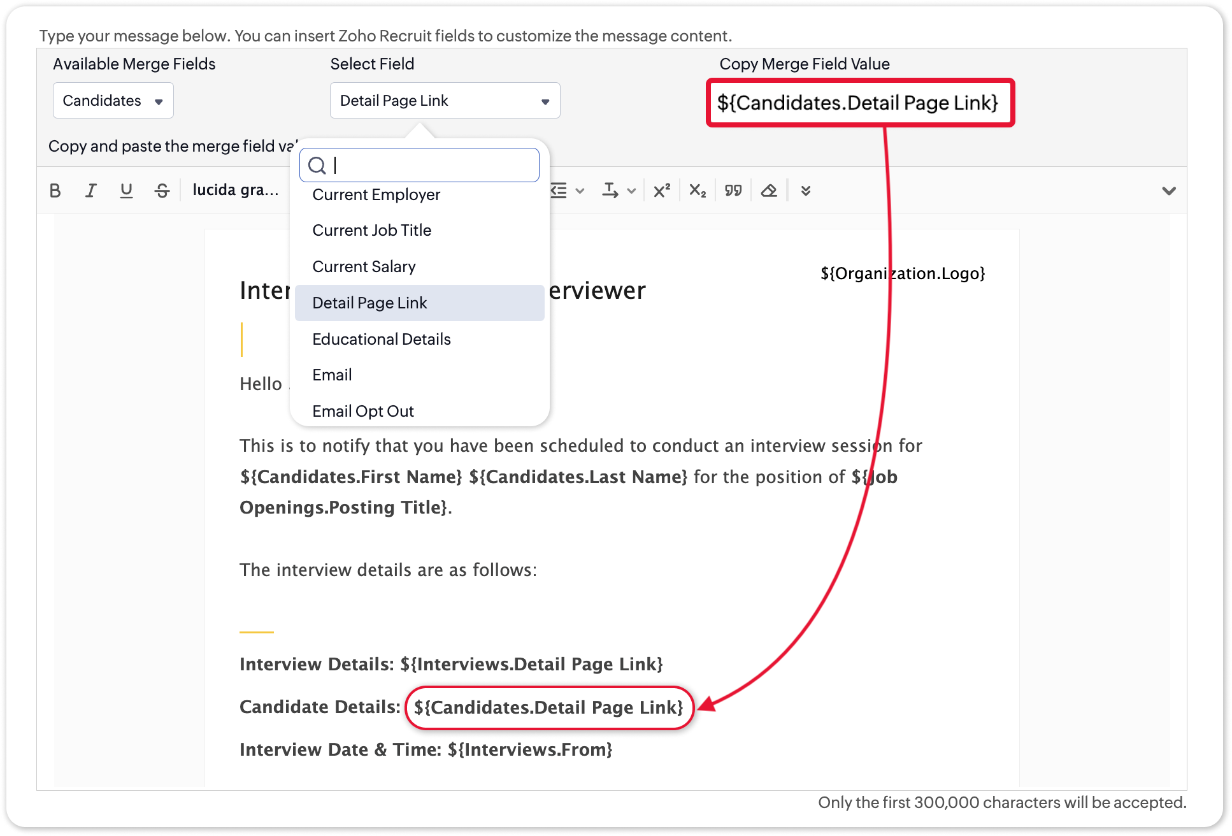
Task: Expand the text direction options arrow
Action: [631, 191]
